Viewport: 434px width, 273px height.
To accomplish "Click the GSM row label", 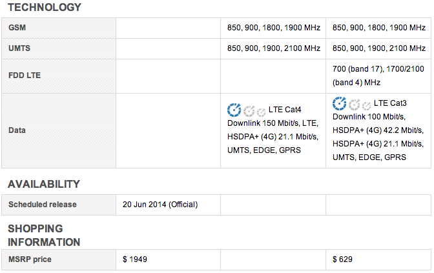I will click(17, 28).
